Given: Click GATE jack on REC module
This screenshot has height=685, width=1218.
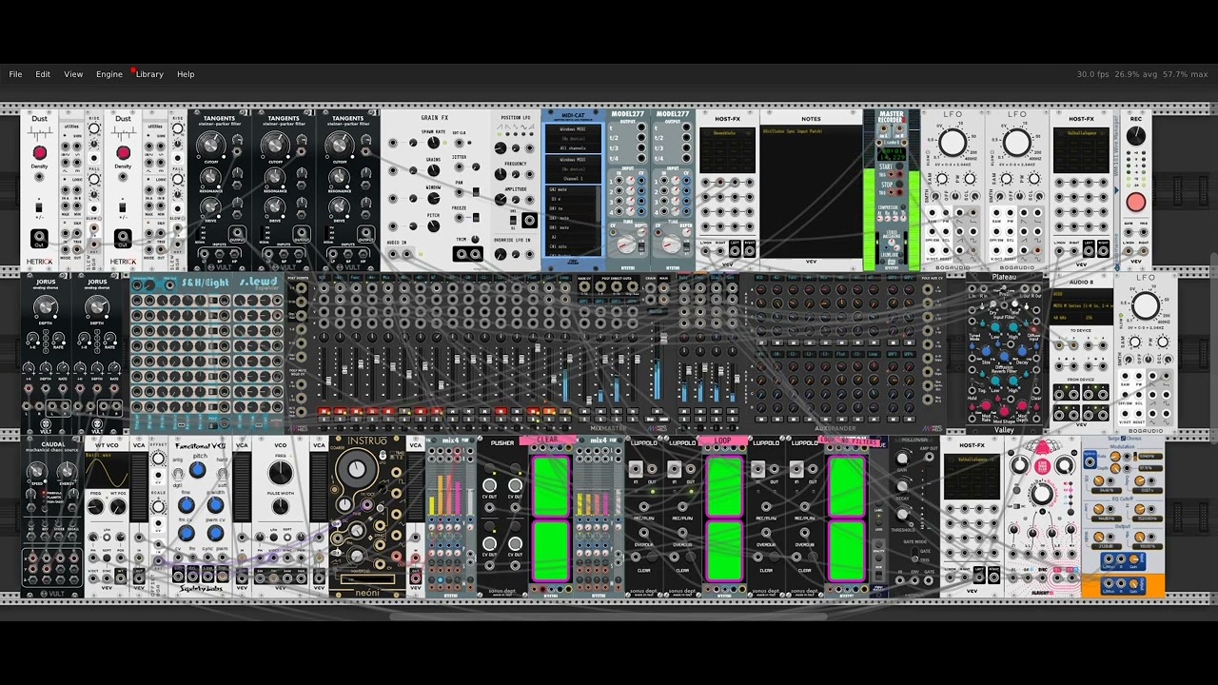Looking at the screenshot, I should click(1130, 234).
